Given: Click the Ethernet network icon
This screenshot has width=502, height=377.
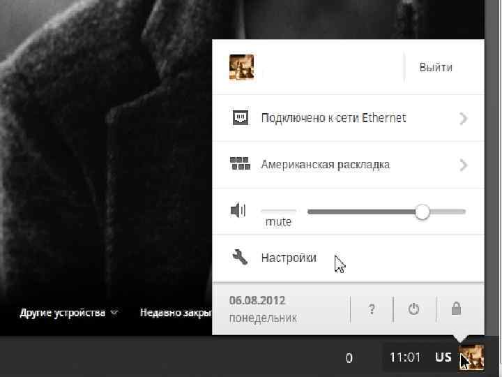Looking at the screenshot, I should (x=240, y=118).
